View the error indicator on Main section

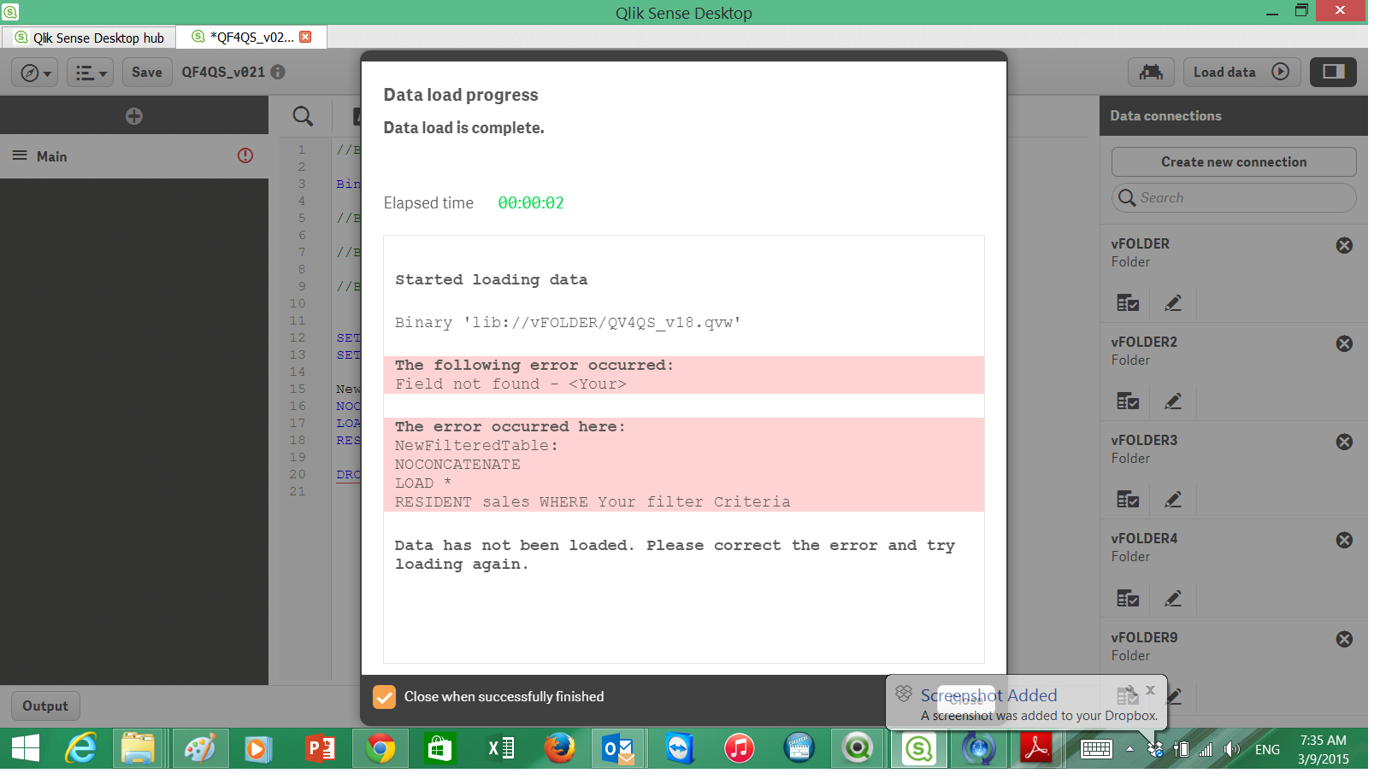click(x=247, y=157)
